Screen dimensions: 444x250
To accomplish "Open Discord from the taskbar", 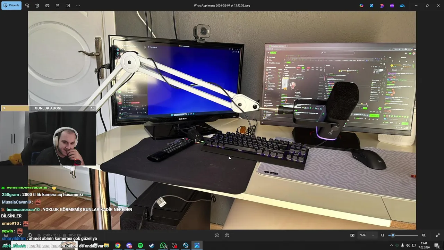I will coord(129,245).
